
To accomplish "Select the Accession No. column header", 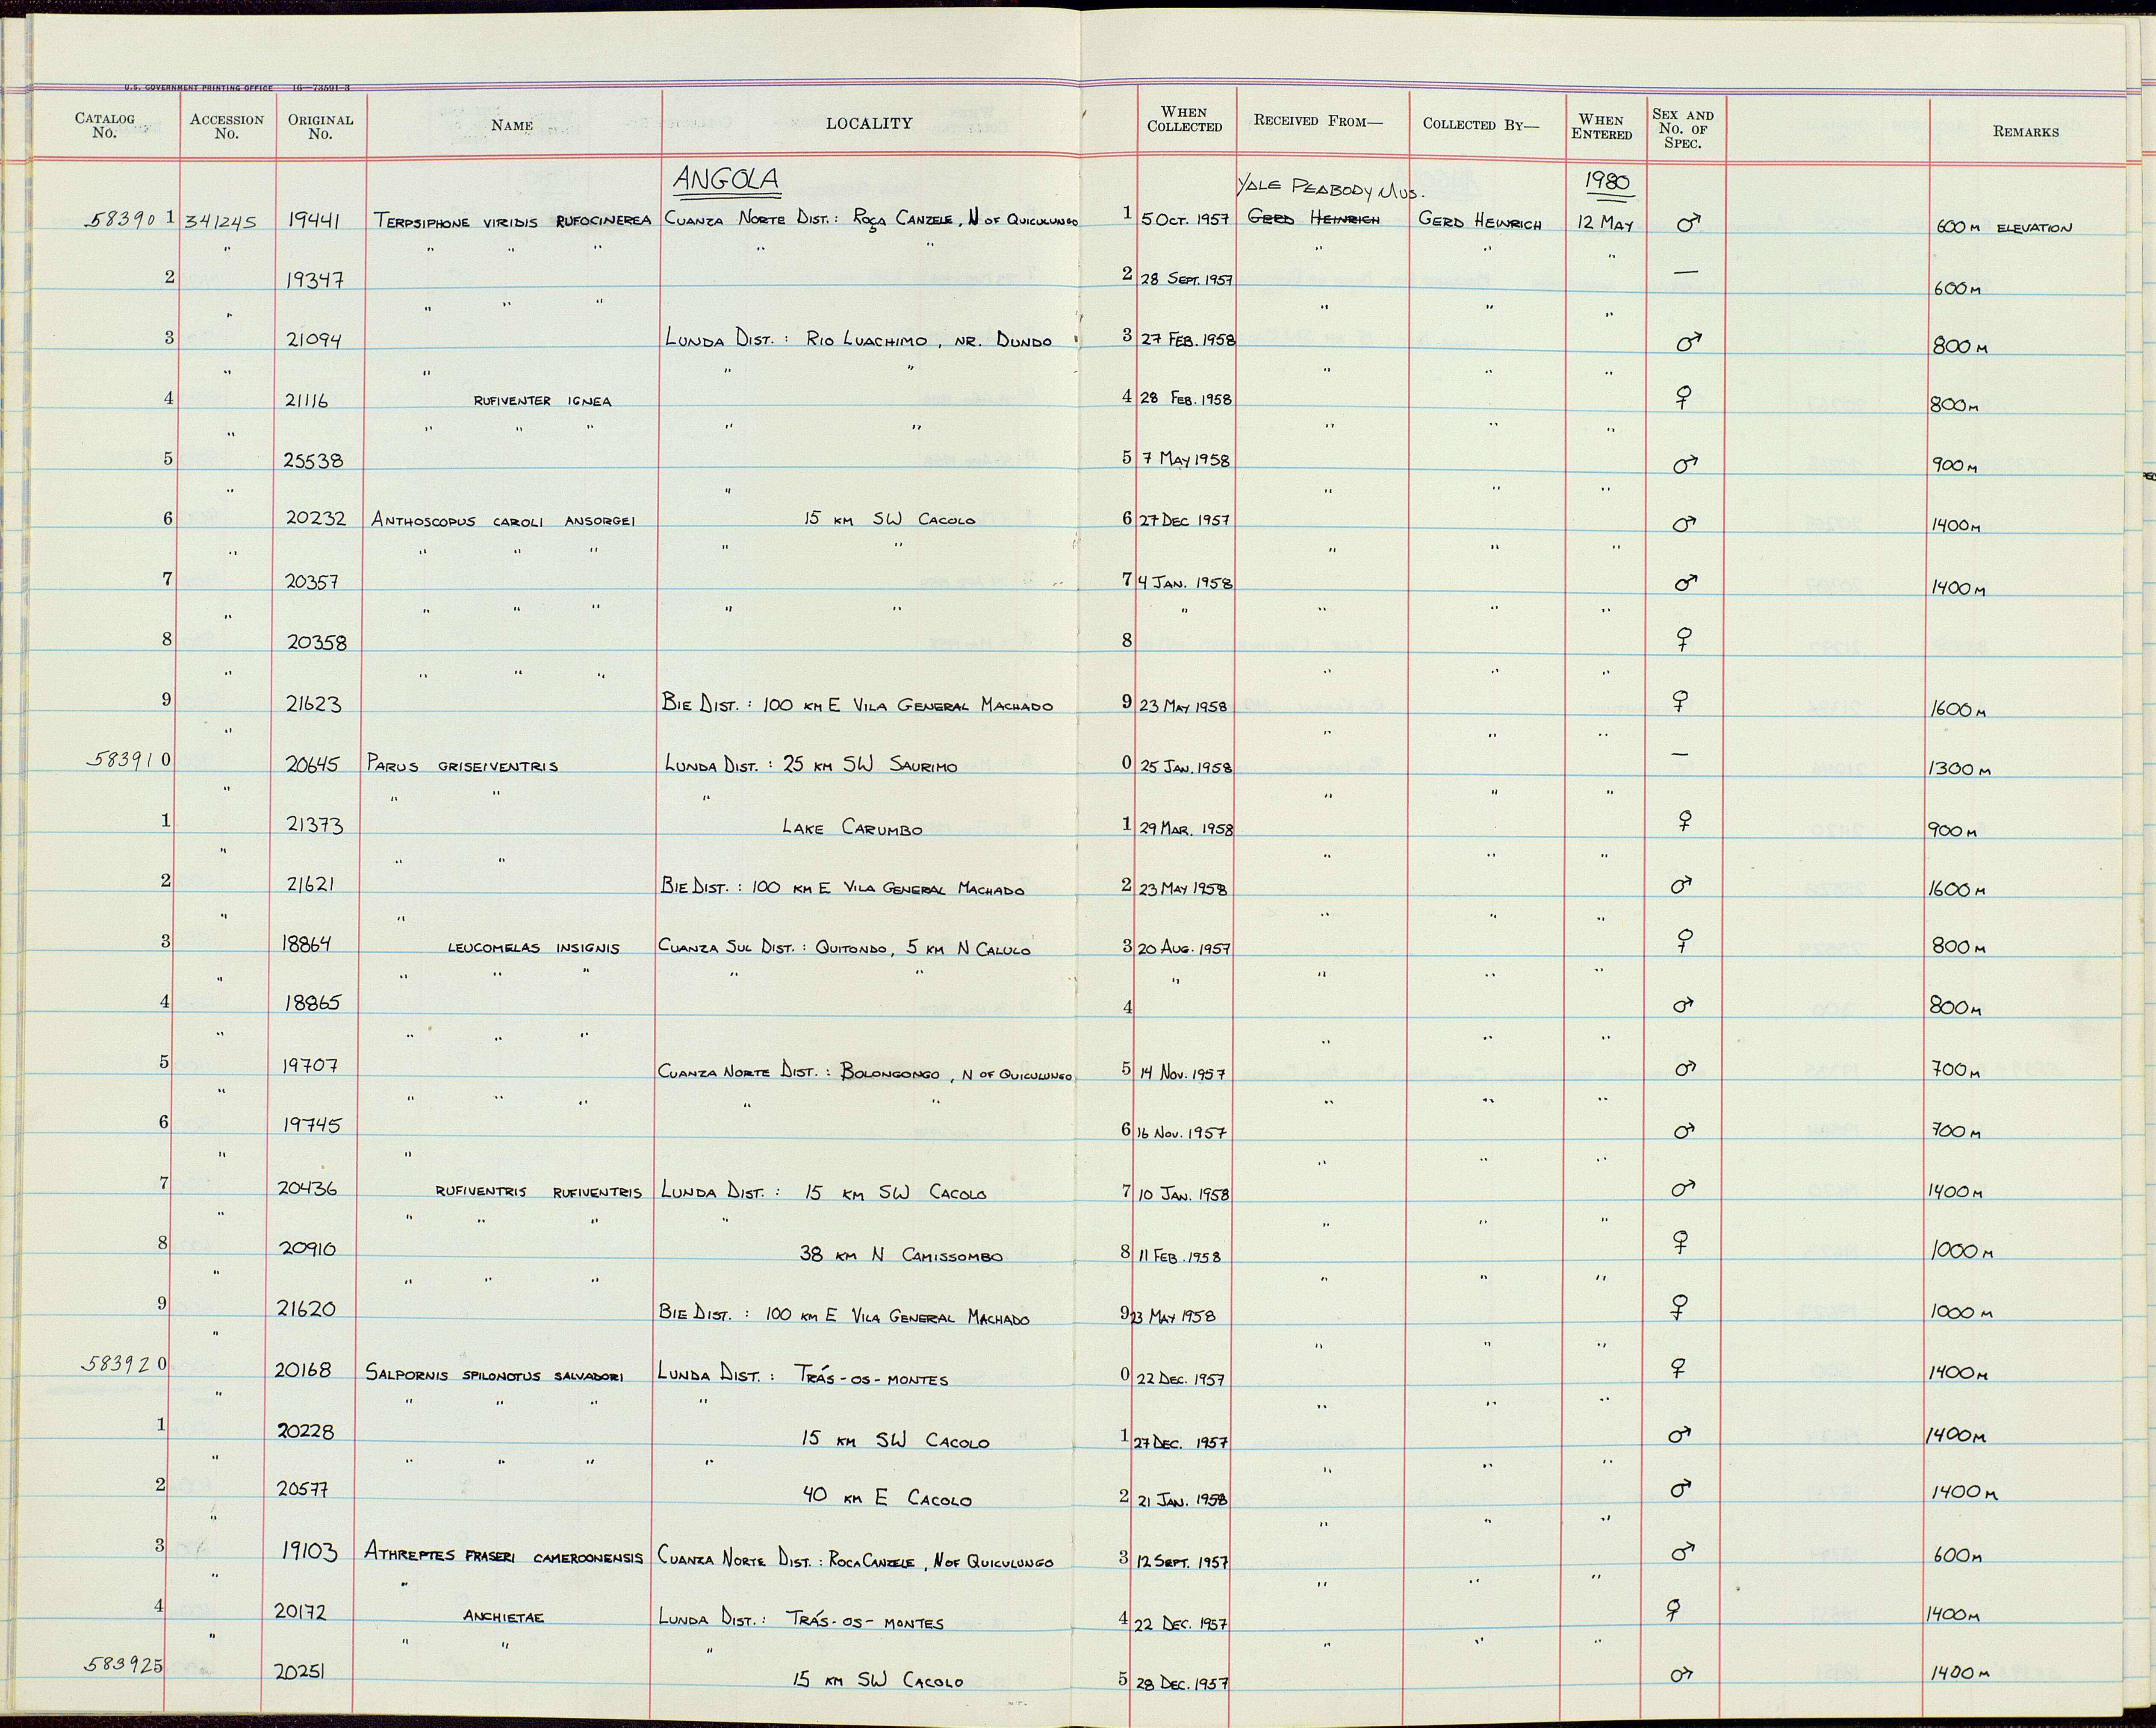I will pos(227,126).
